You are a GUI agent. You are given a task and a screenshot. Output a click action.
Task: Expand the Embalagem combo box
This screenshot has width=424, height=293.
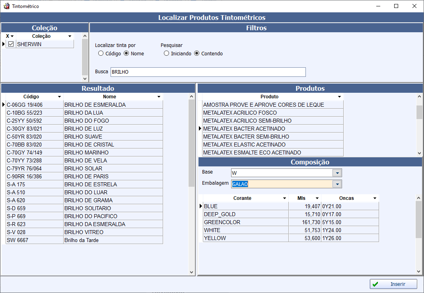click(337, 184)
